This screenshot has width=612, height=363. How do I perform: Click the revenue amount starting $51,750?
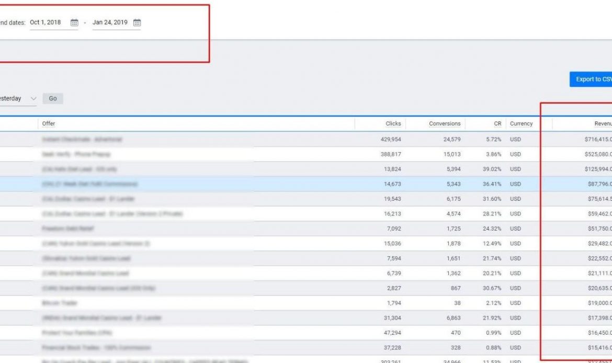coord(600,229)
